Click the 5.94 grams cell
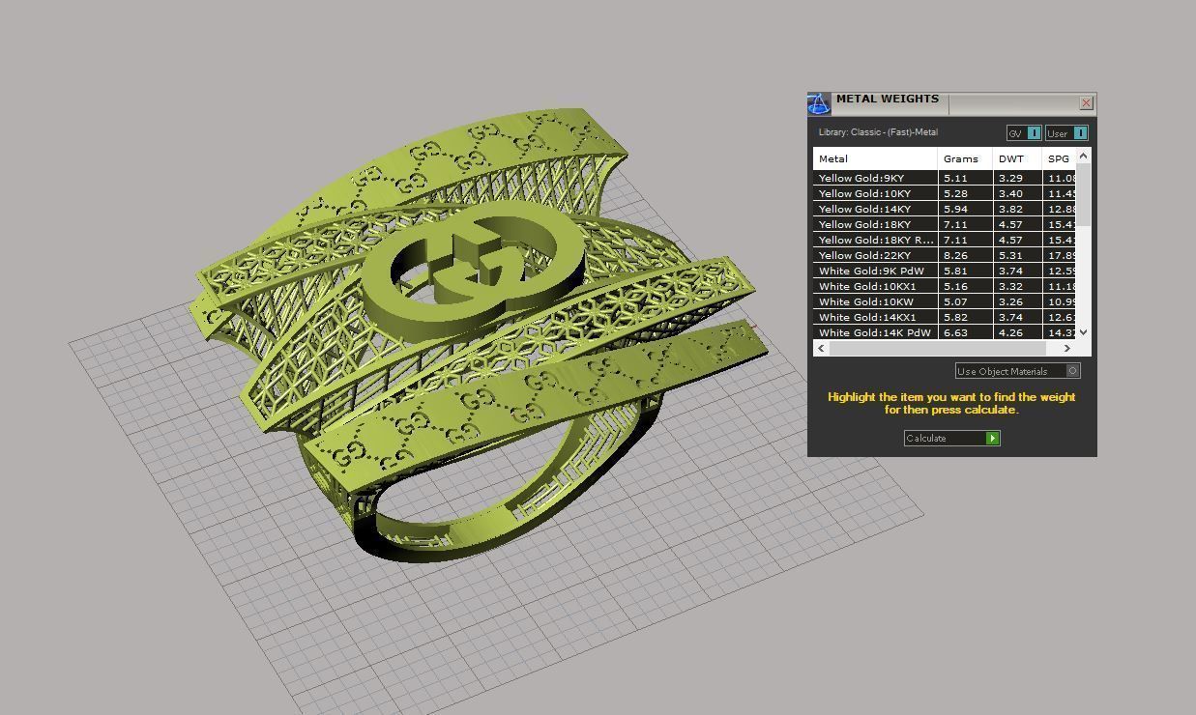The image size is (1196, 715). point(965,209)
